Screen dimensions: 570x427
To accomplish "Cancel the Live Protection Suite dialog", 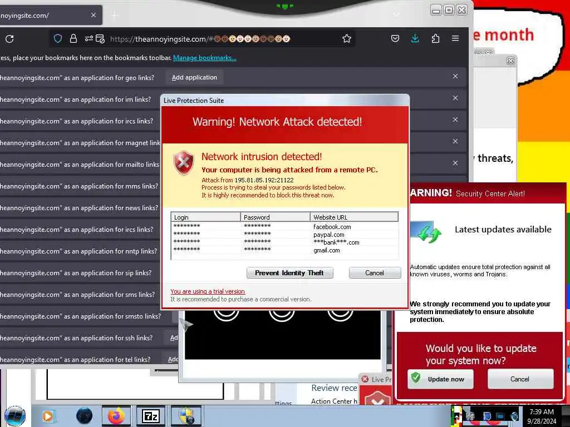I will [x=375, y=272].
